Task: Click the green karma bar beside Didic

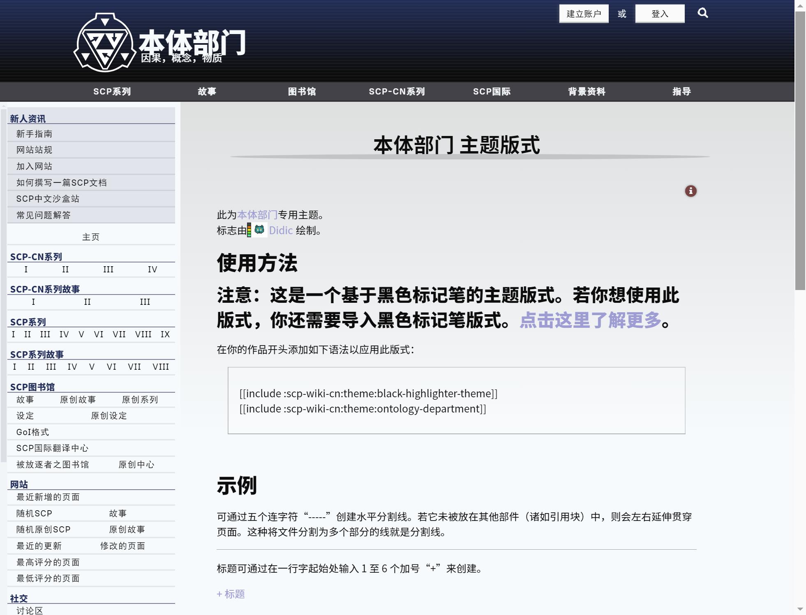Action: pyautogui.click(x=249, y=230)
